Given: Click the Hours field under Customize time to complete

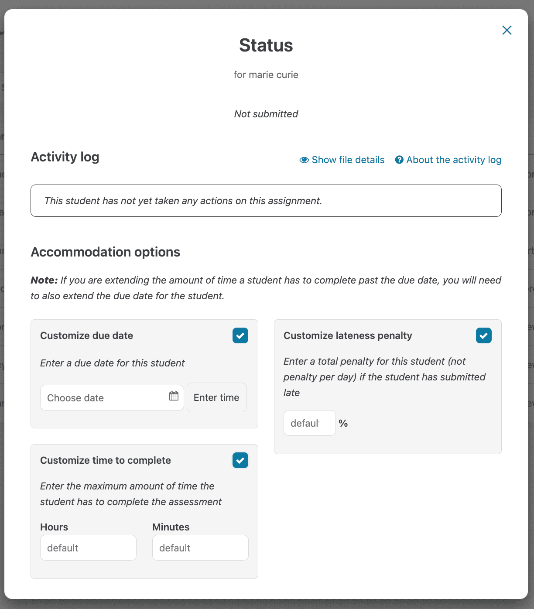Looking at the screenshot, I should pyautogui.click(x=88, y=547).
